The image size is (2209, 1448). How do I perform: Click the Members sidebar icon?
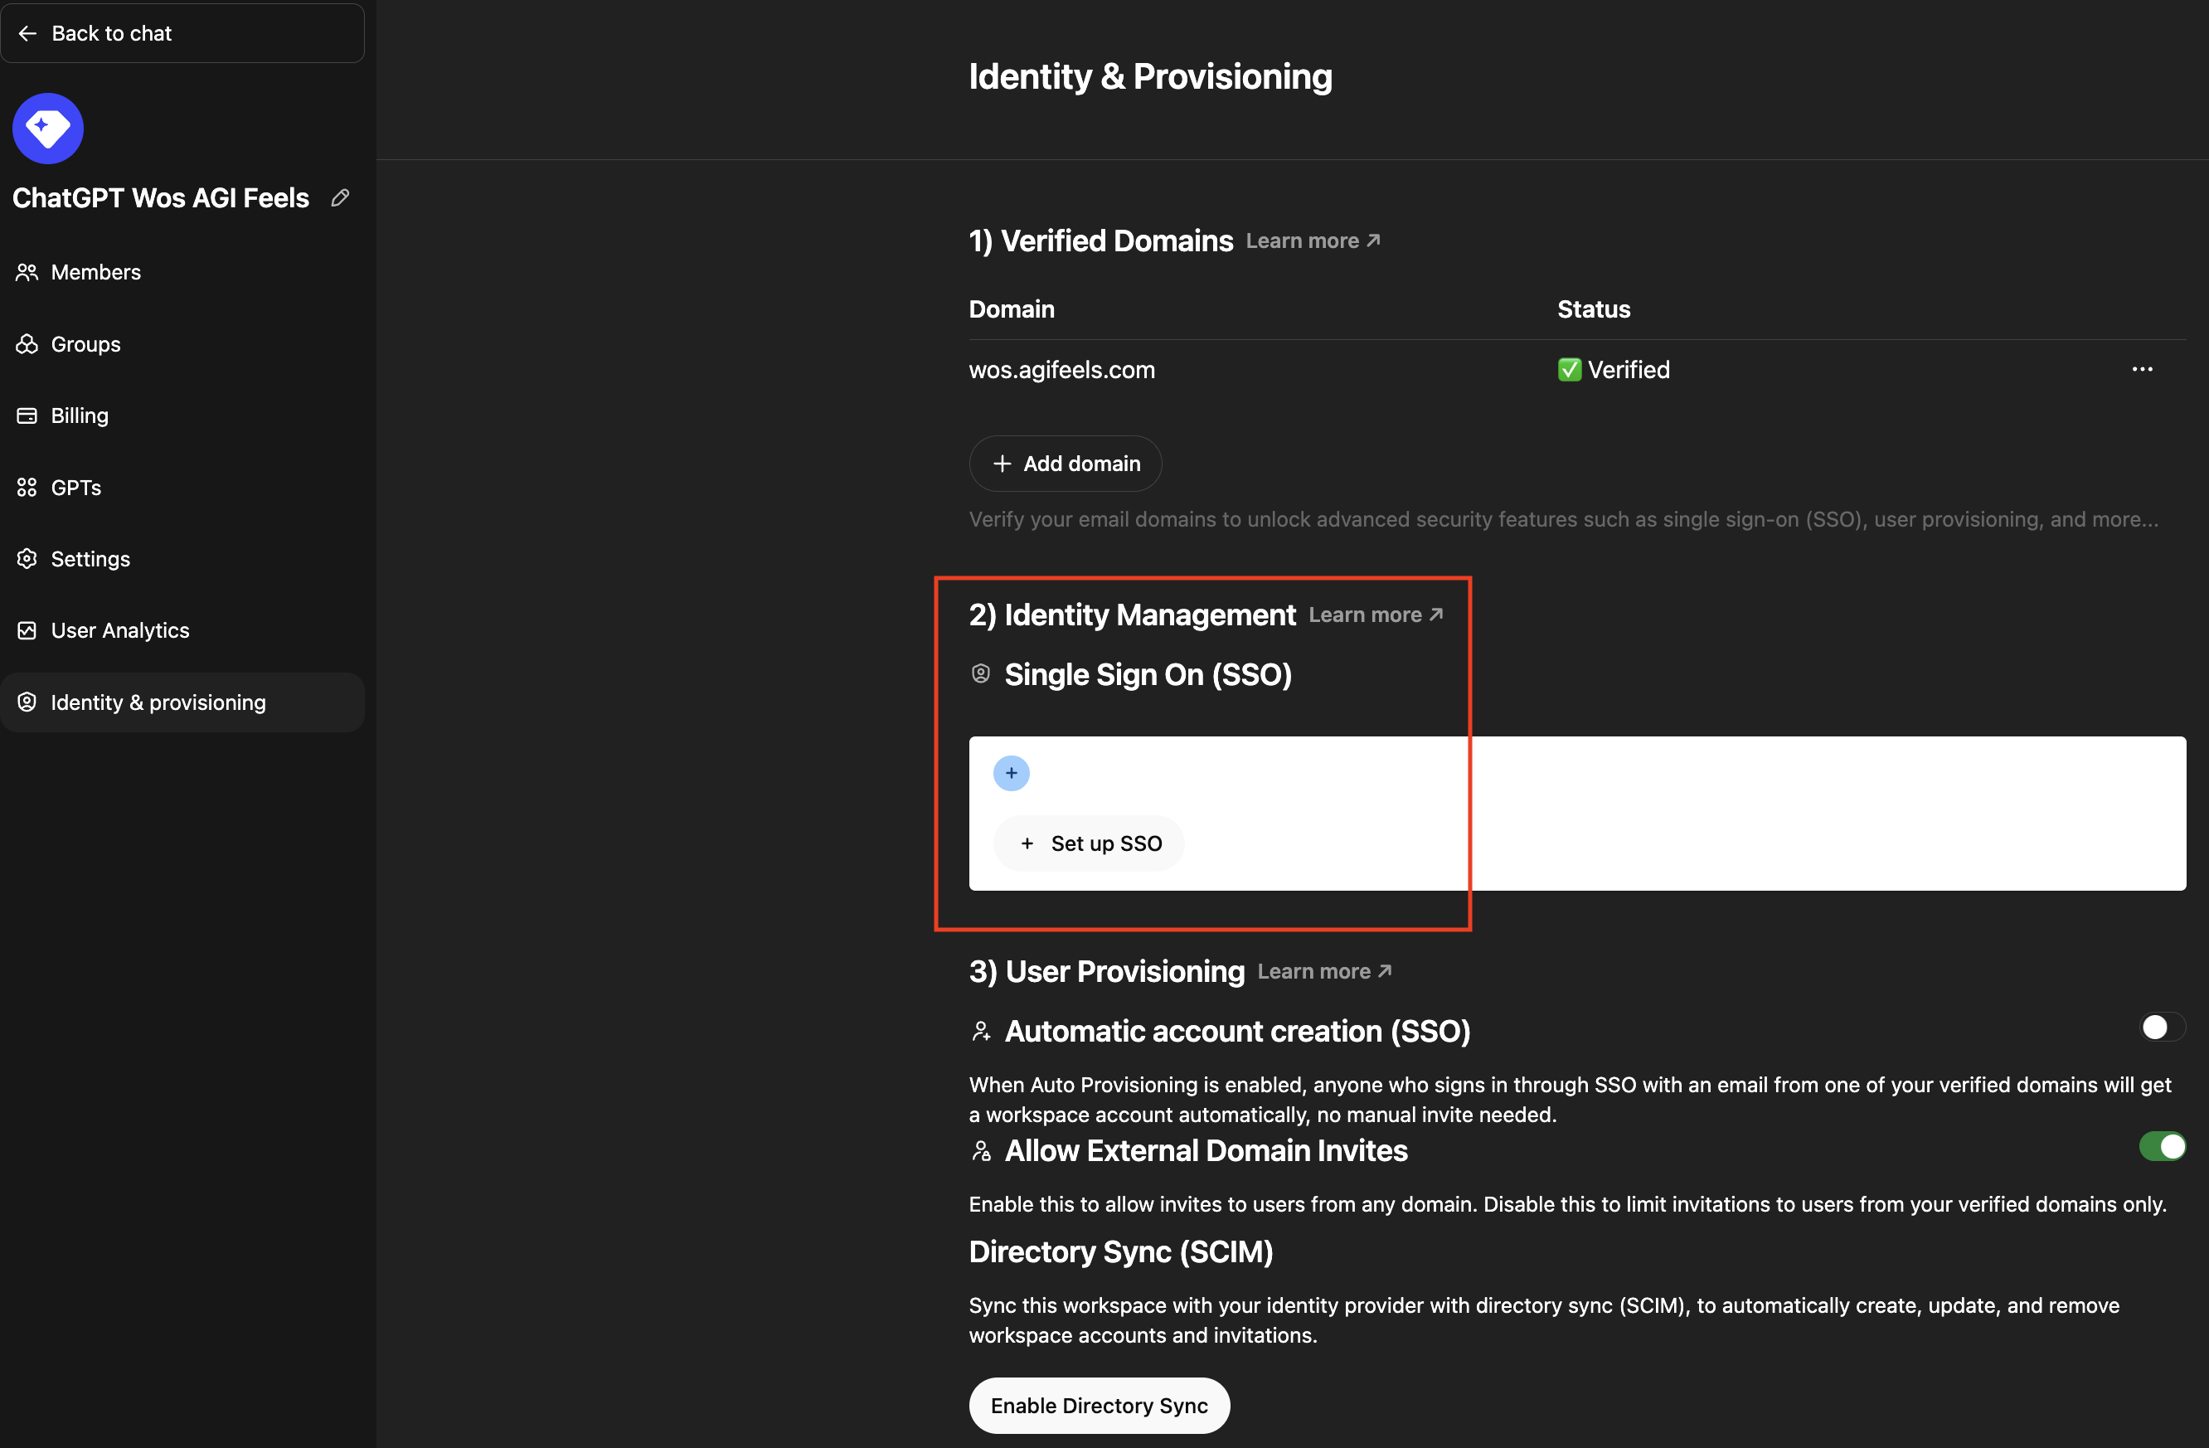27,272
